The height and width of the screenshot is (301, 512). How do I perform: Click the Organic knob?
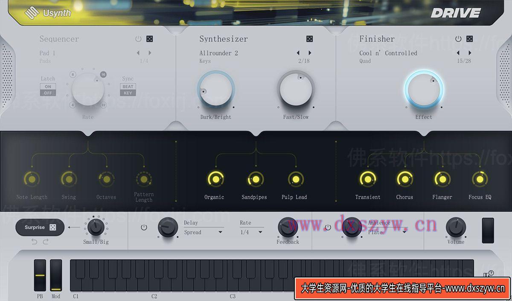[x=215, y=179]
